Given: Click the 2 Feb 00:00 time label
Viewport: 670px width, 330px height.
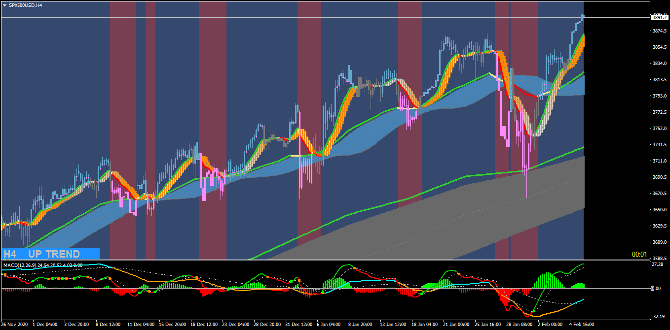Looking at the screenshot, I should pos(550,325).
